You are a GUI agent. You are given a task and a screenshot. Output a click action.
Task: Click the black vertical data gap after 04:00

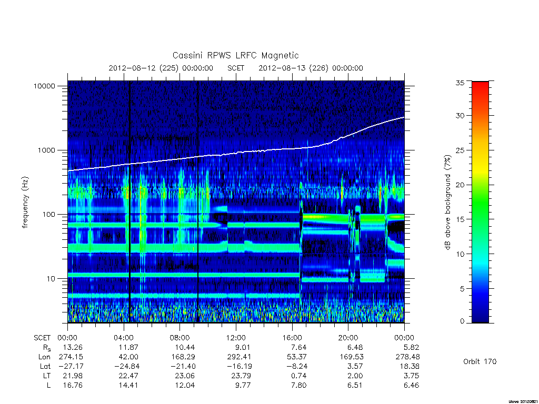coord(129,201)
